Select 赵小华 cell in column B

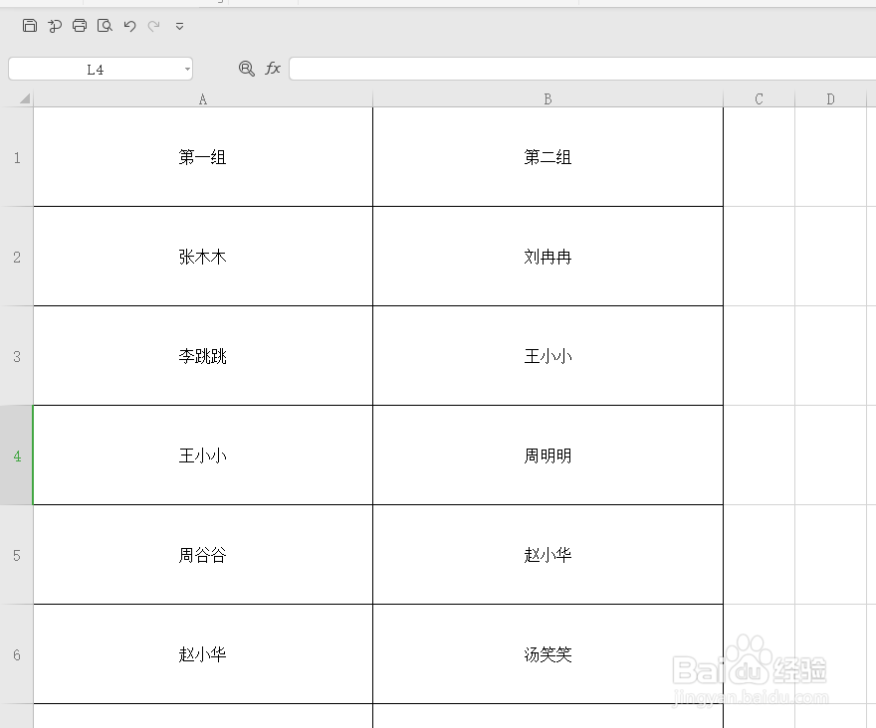[x=547, y=555]
